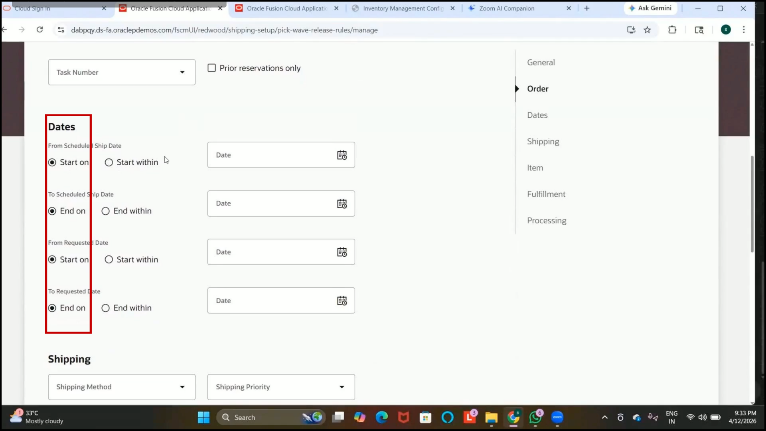This screenshot has width=766, height=431.
Task: Launch Microsoft Edge from taskbar
Action: (x=381, y=417)
